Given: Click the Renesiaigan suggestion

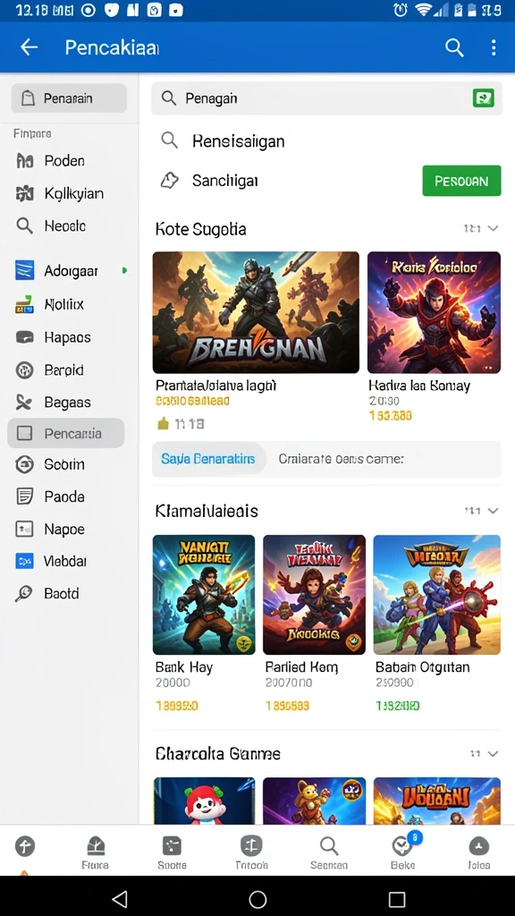Looking at the screenshot, I should tap(238, 140).
